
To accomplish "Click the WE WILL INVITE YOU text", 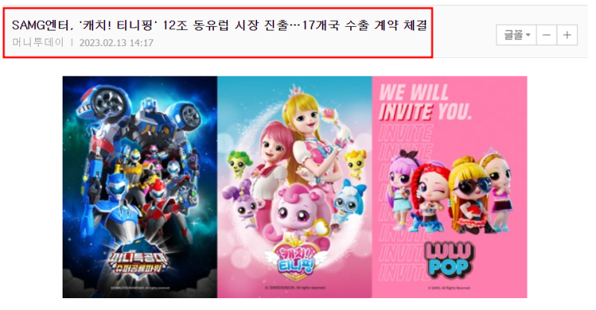I will click(425, 102).
